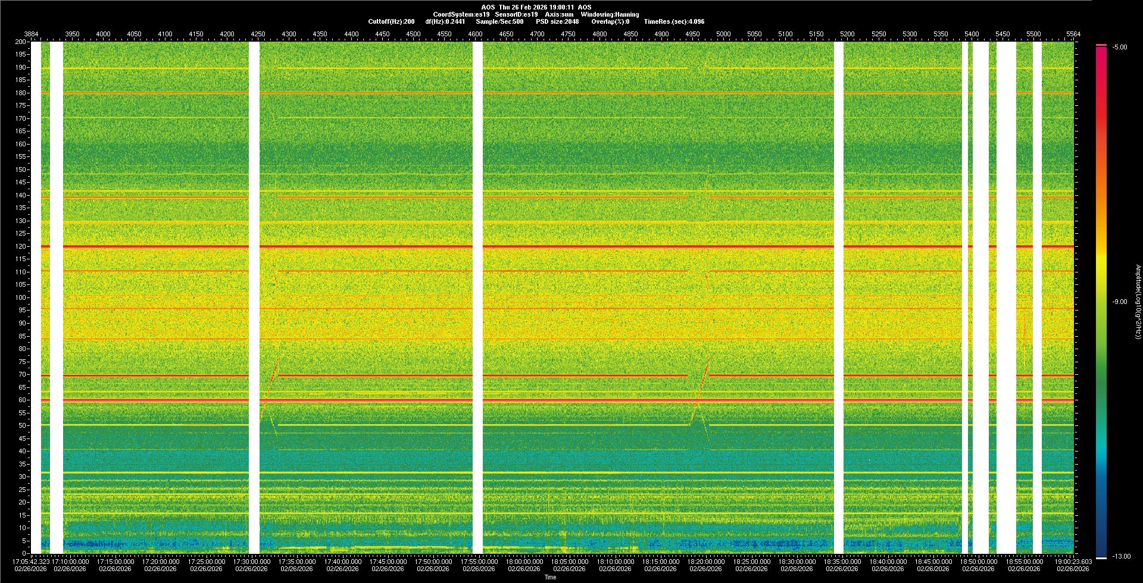Click the 120 Hz frequency axis tick label
Screen dimensions: 1143x583
click(20, 246)
